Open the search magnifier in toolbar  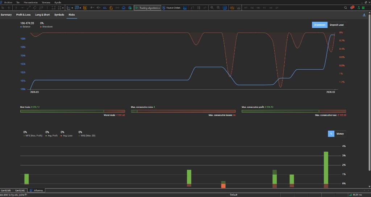pyautogui.click(x=346, y=8)
